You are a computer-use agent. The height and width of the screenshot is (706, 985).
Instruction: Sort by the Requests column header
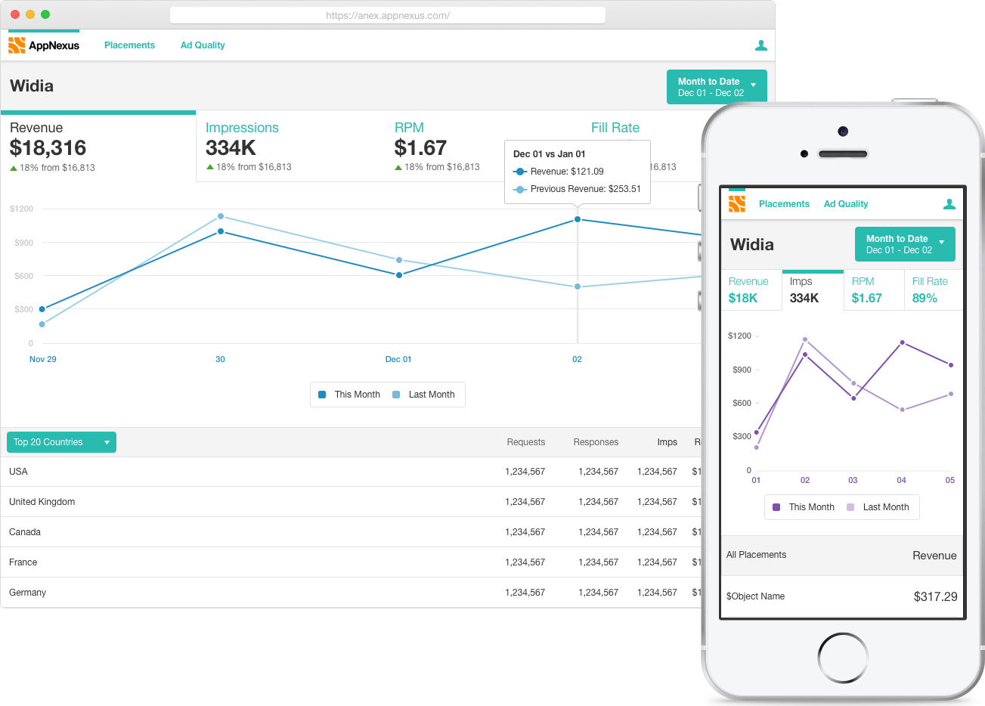(525, 442)
